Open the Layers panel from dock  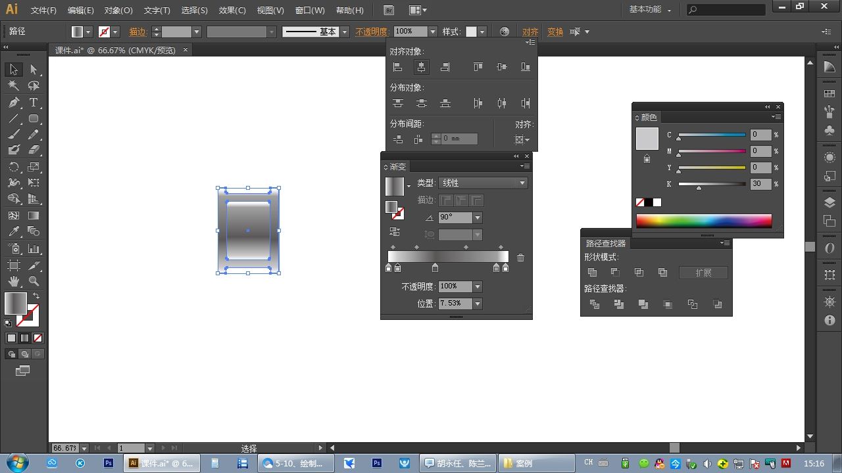pos(830,204)
